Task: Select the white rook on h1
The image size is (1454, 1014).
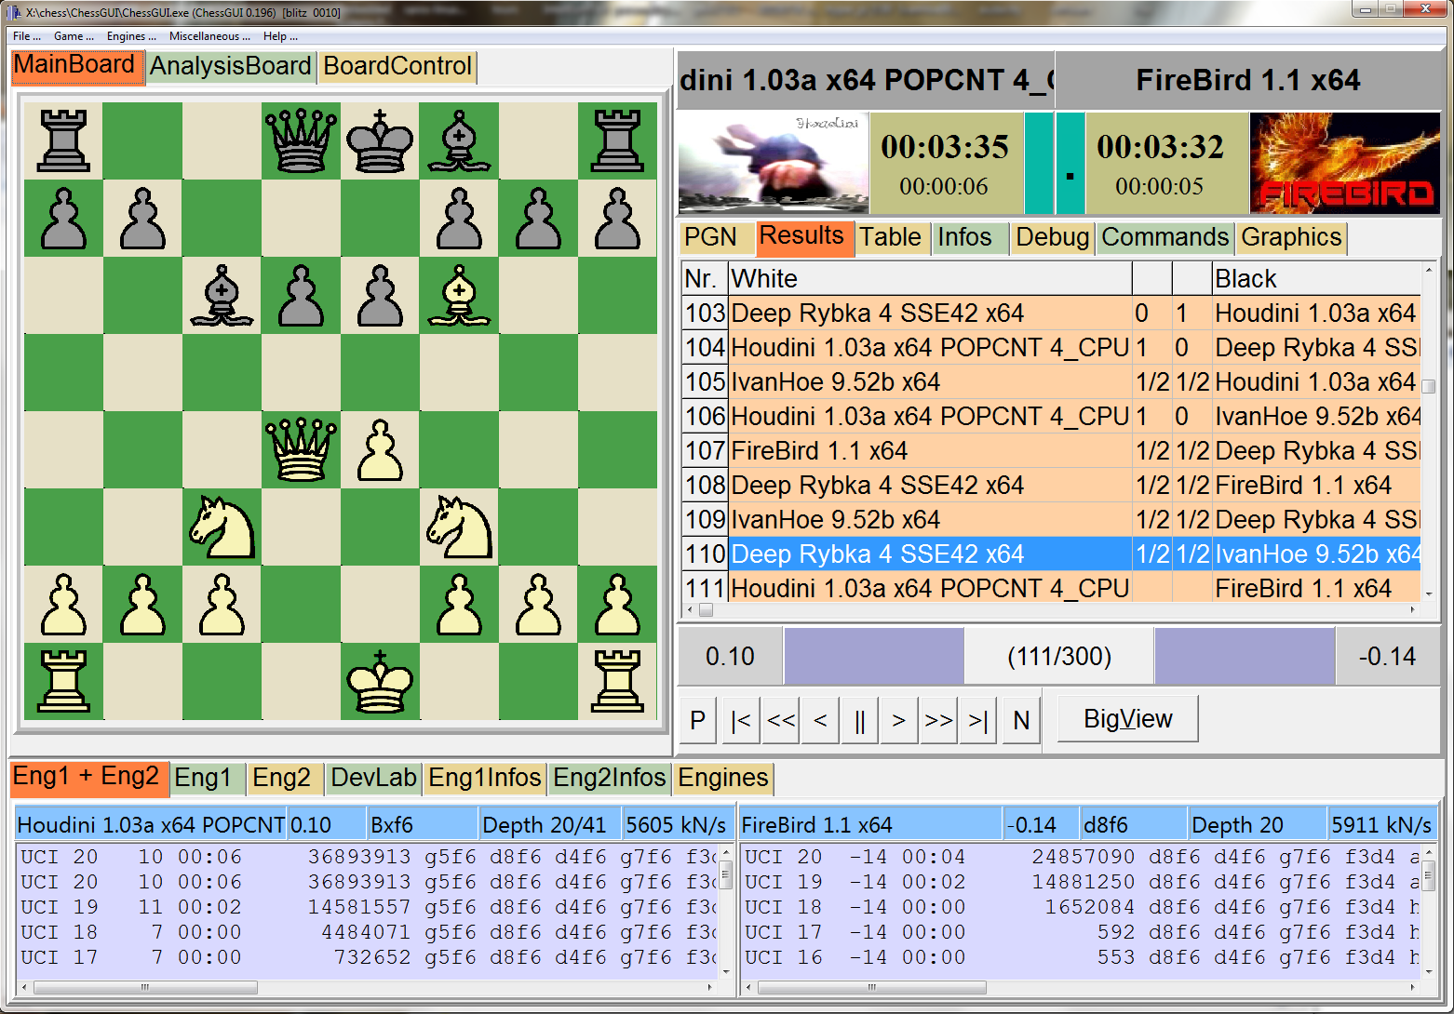Action: pos(617,681)
